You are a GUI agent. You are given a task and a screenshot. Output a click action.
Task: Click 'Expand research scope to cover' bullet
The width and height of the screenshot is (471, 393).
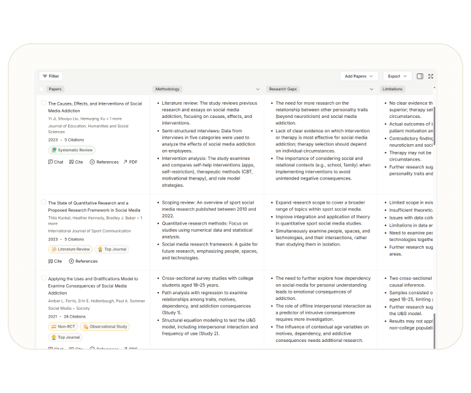coord(320,206)
